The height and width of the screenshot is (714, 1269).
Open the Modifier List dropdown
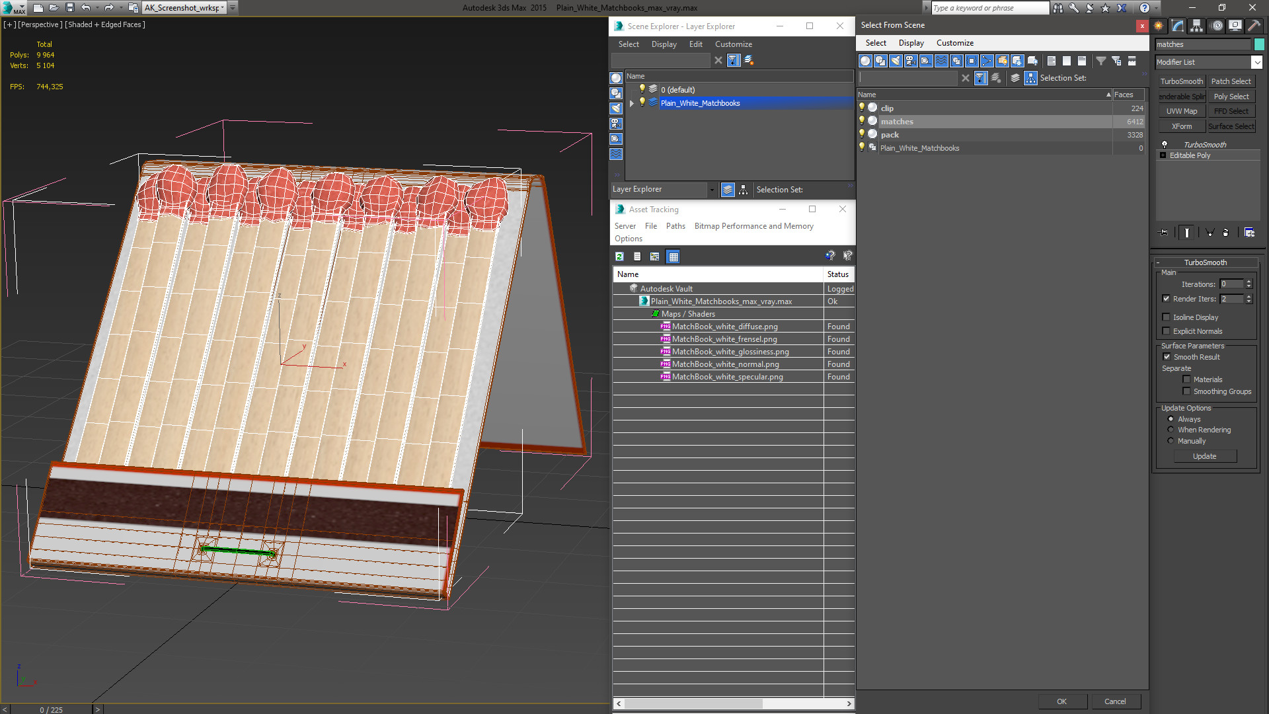coord(1256,62)
